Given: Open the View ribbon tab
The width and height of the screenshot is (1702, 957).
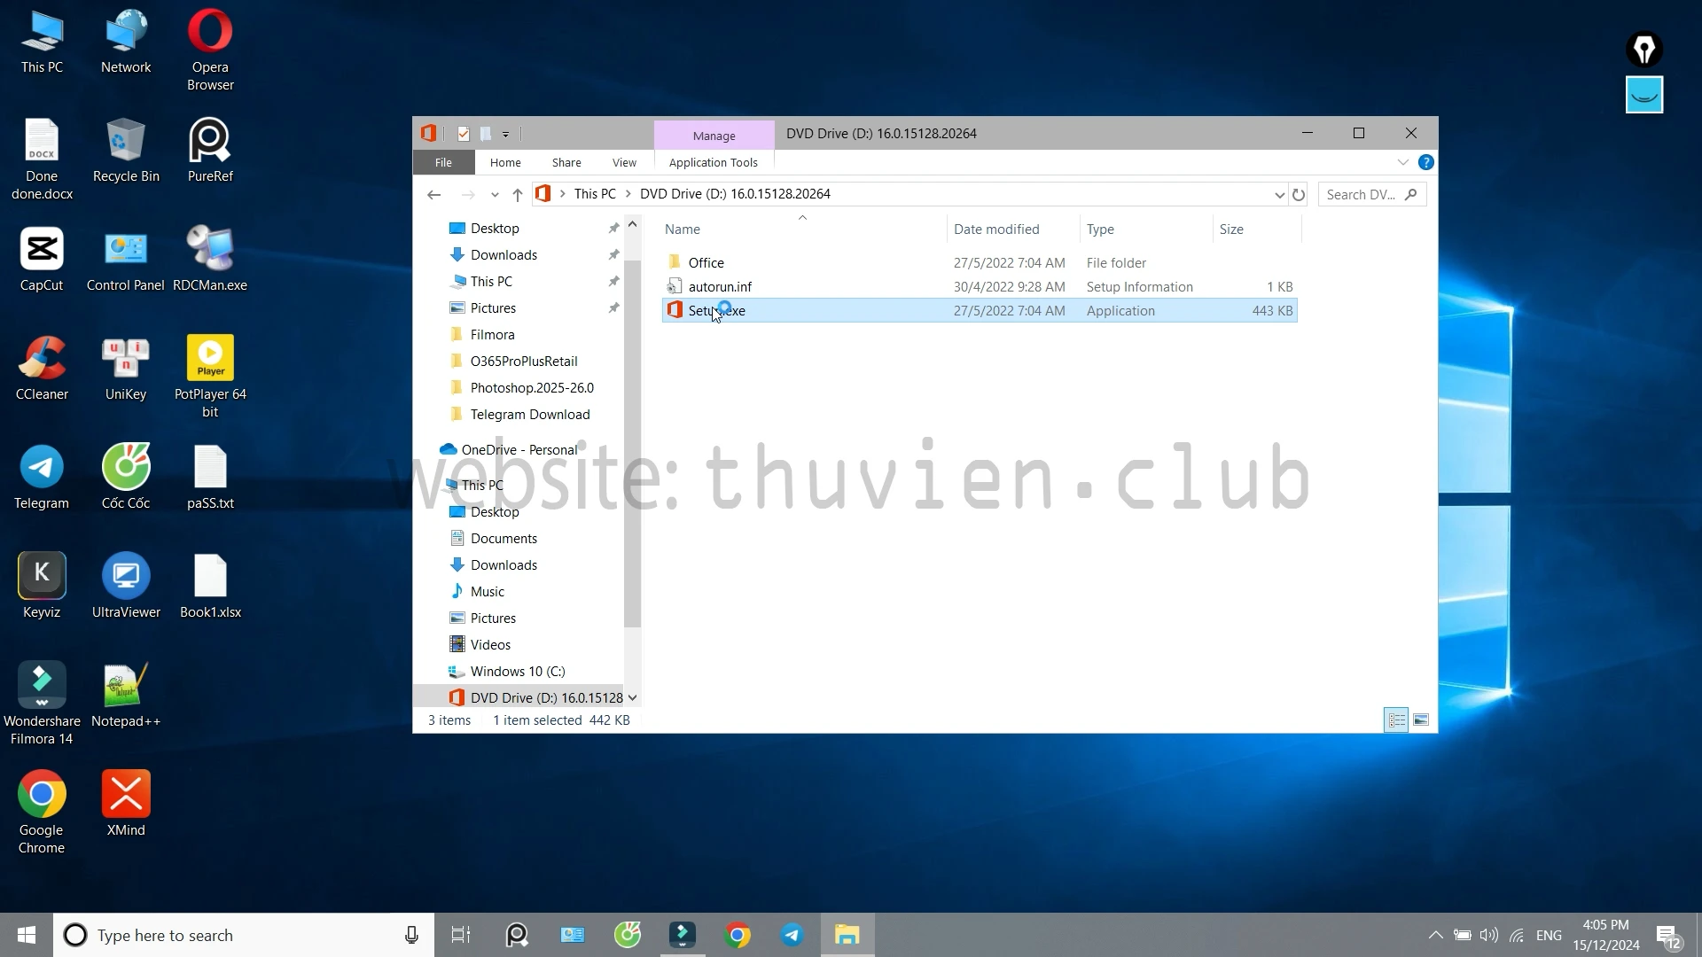Looking at the screenshot, I should click(624, 162).
